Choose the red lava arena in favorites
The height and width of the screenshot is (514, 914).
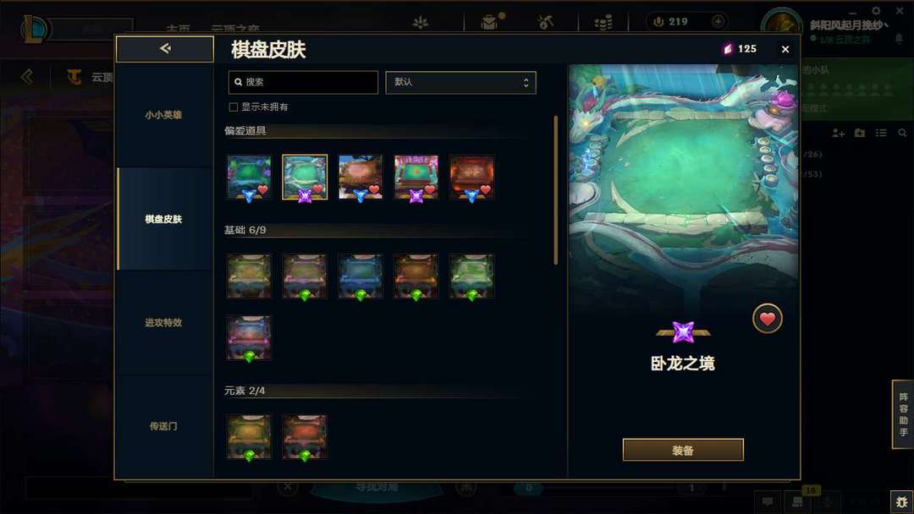click(471, 177)
